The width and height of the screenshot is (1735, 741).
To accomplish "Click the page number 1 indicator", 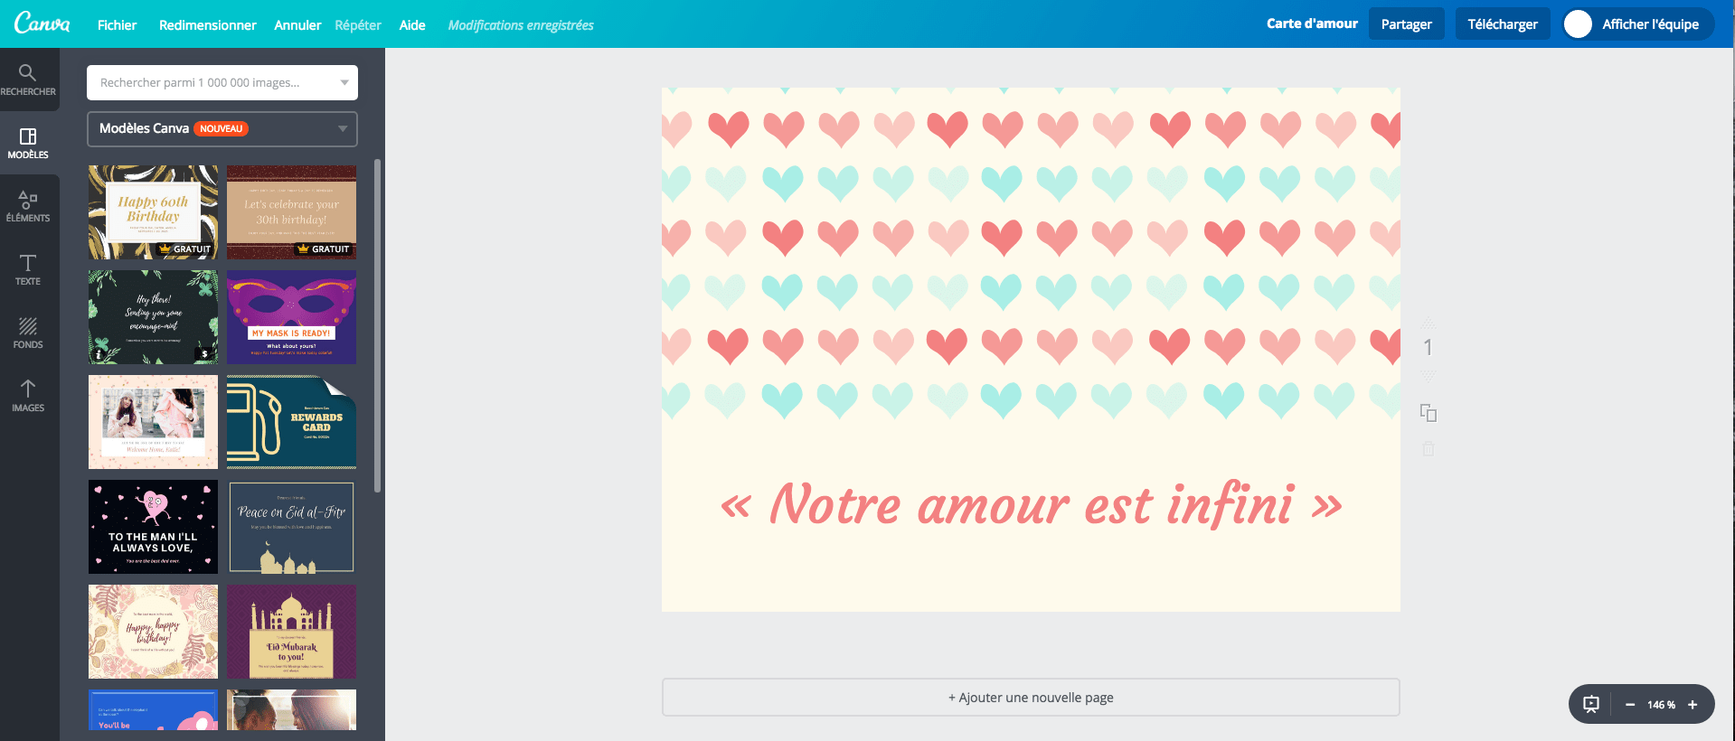I will coord(1428,347).
